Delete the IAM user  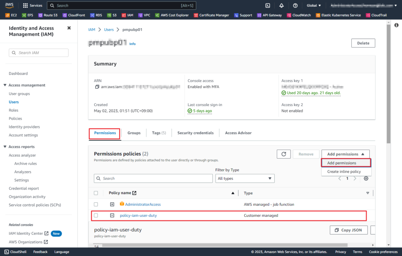363,43
